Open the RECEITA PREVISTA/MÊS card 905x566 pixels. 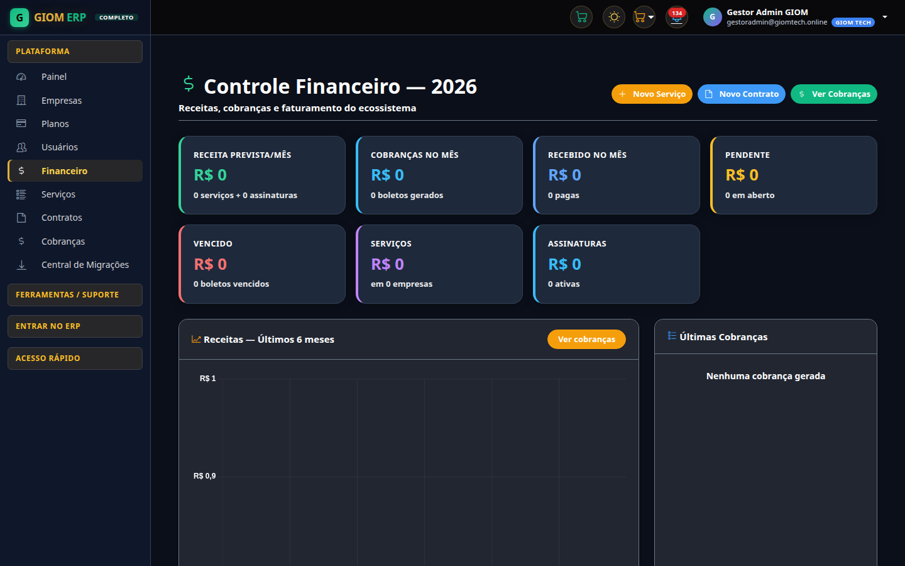point(262,175)
